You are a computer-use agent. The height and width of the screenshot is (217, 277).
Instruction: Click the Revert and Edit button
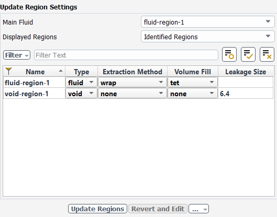coord(158,209)
